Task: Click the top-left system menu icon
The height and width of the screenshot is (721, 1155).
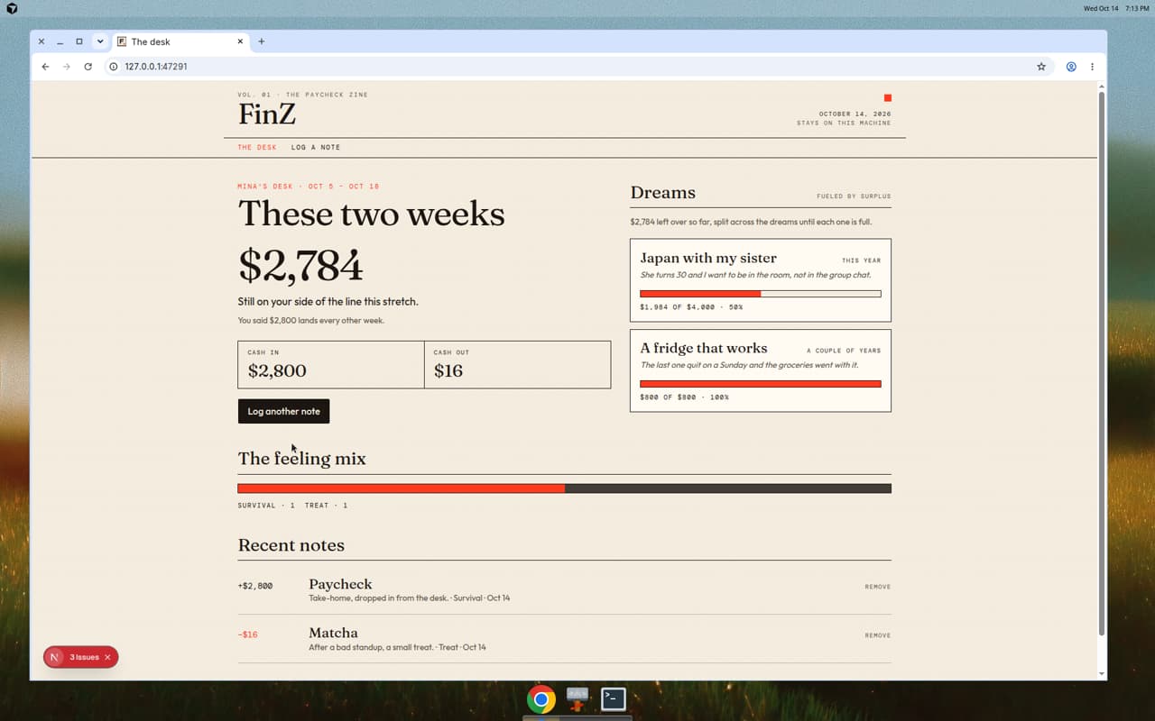Action: point(12,8)
